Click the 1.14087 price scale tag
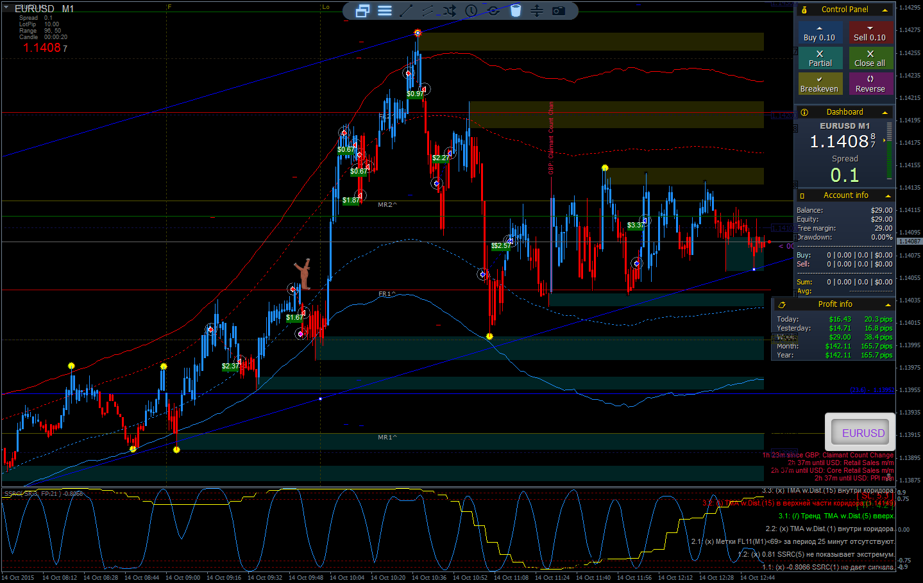Viewport: 923px width, 583px height. pos(910,242)
